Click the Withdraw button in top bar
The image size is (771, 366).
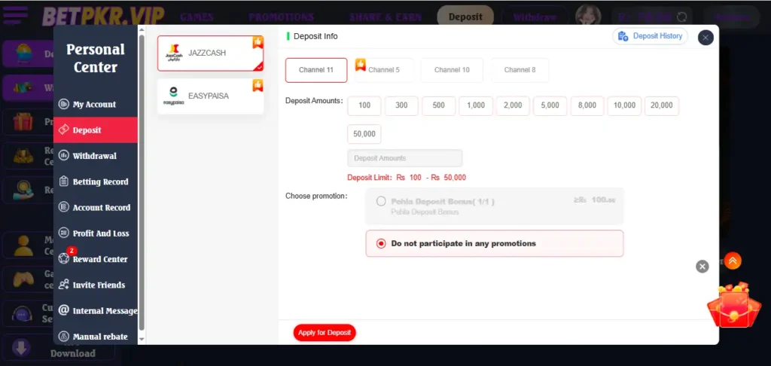[535, 17]
